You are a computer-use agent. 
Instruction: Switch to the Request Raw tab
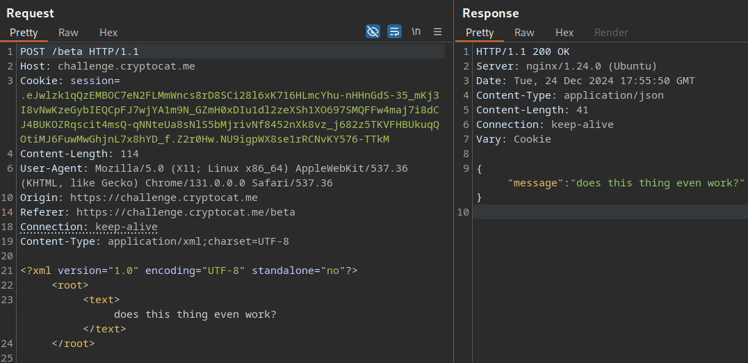point(68,33)
